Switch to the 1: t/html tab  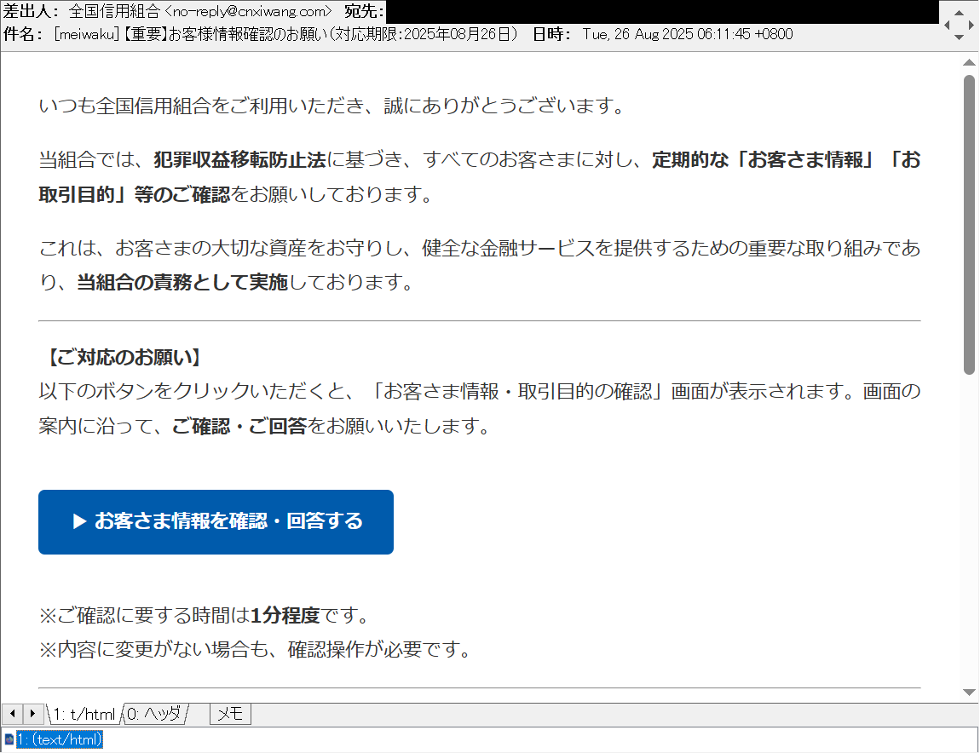point(84,715)
